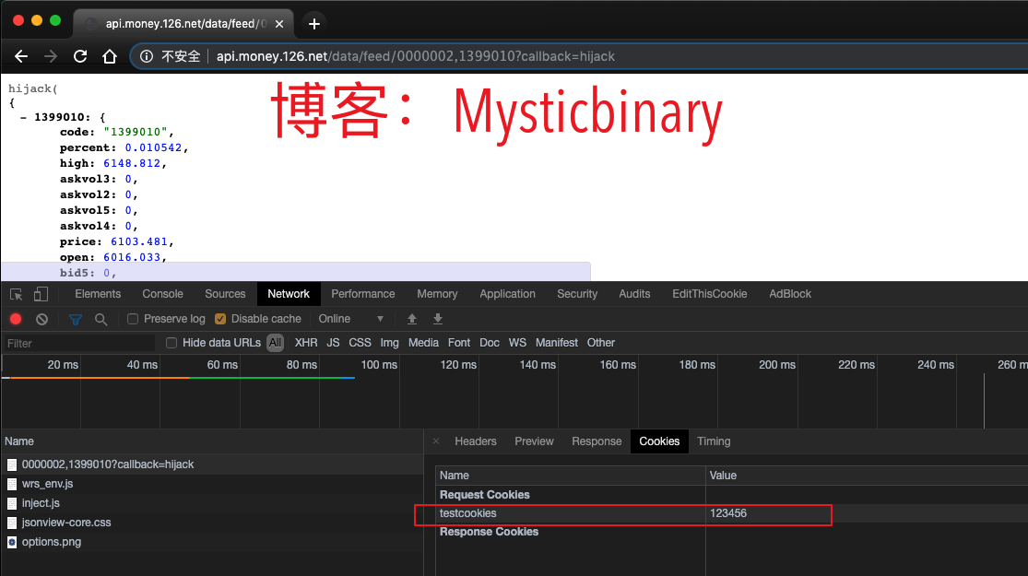Open network search with magnifier icon

(x=101, y=319)
